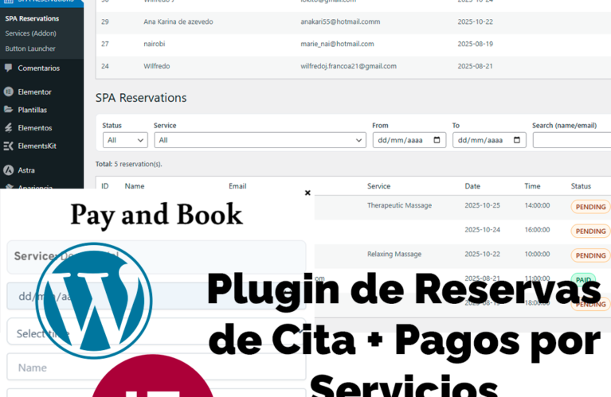This screenshot has width=611, height=397.
Task: Click the ElementsKit sidebar icon
Action: coord(8,146)
